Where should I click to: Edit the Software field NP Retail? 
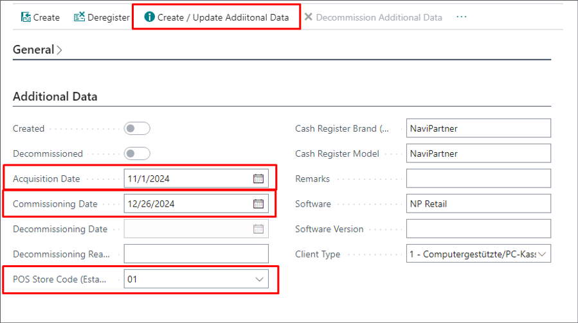pos(478,204)
